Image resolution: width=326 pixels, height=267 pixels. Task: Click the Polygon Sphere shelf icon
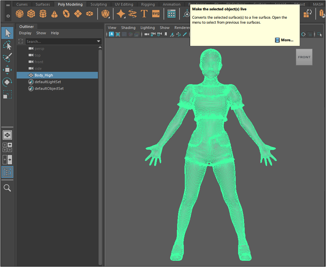coord(20,14)
